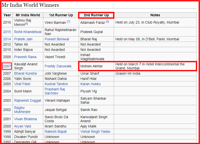This screenshot has height=144, width=200.
Task: Open Viraf Patel's page
Action: [x=22, y=84]
